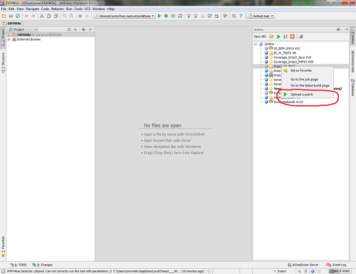Click the Commit Changes VCS icon
Screen dimensions: 356x274
(196, 16)
